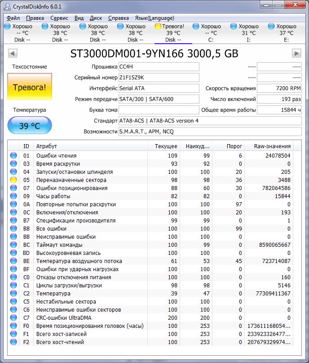Screen dimensions: 309x363
Task: Click the status icon for Включения/отключения
Action: click(13, 212)
